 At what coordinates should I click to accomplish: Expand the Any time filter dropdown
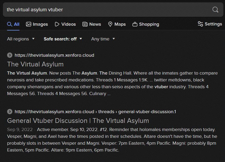(x=103, y=39)
